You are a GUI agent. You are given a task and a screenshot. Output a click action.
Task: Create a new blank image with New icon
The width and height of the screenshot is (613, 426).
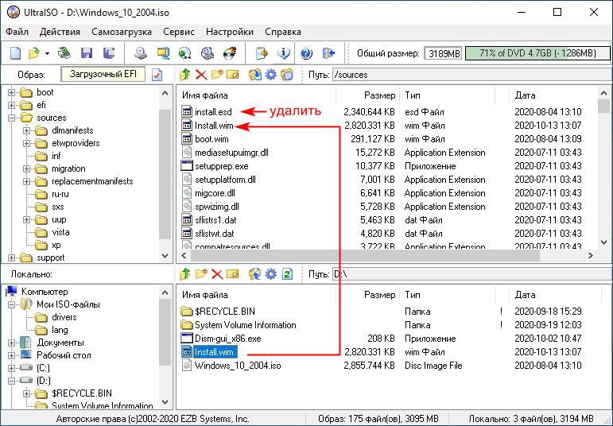coord(15,53)
